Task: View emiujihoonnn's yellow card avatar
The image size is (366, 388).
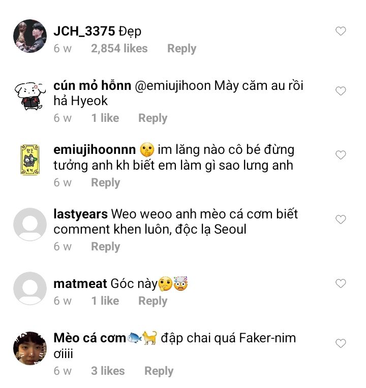Action: click(29, 160)
